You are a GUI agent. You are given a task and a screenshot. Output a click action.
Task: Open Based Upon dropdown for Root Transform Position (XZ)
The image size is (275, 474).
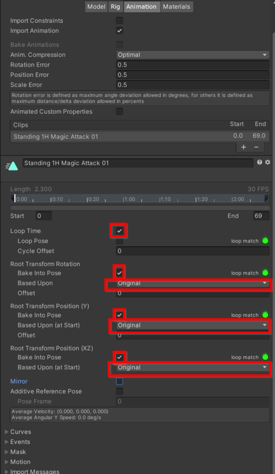pos(193,367)
